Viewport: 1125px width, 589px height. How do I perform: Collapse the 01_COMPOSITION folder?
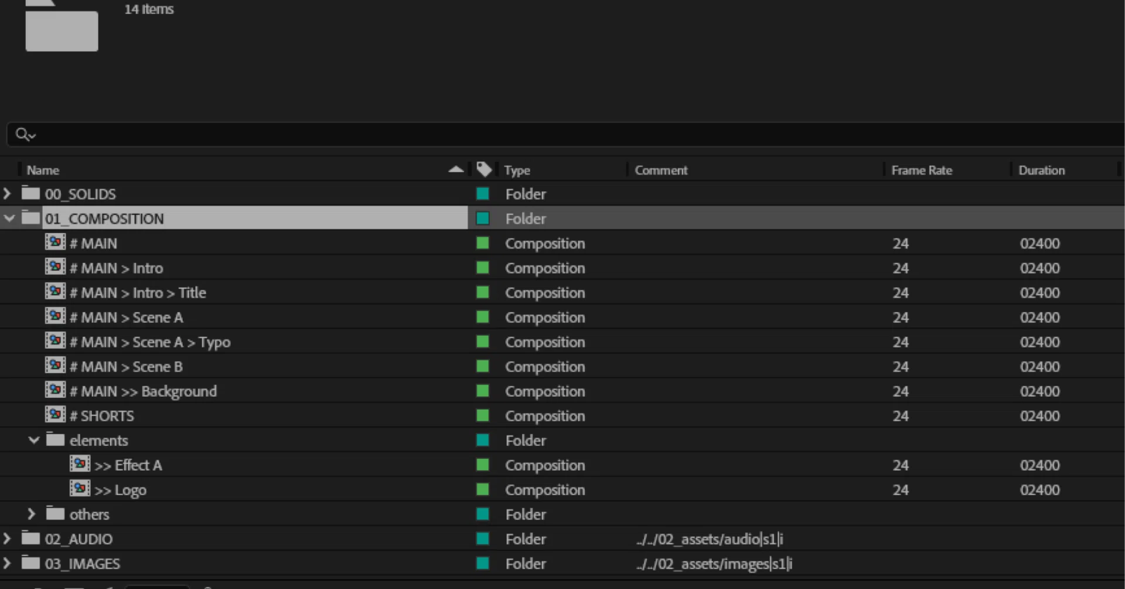click(x=9, y=219)
